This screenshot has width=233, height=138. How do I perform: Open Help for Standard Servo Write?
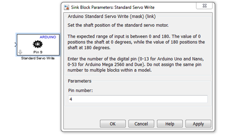click(x=170, y=124)
